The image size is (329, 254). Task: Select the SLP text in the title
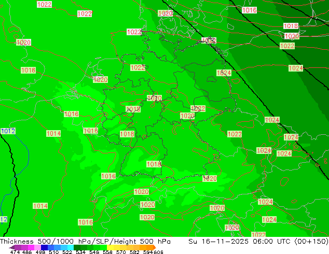point(102,242)
